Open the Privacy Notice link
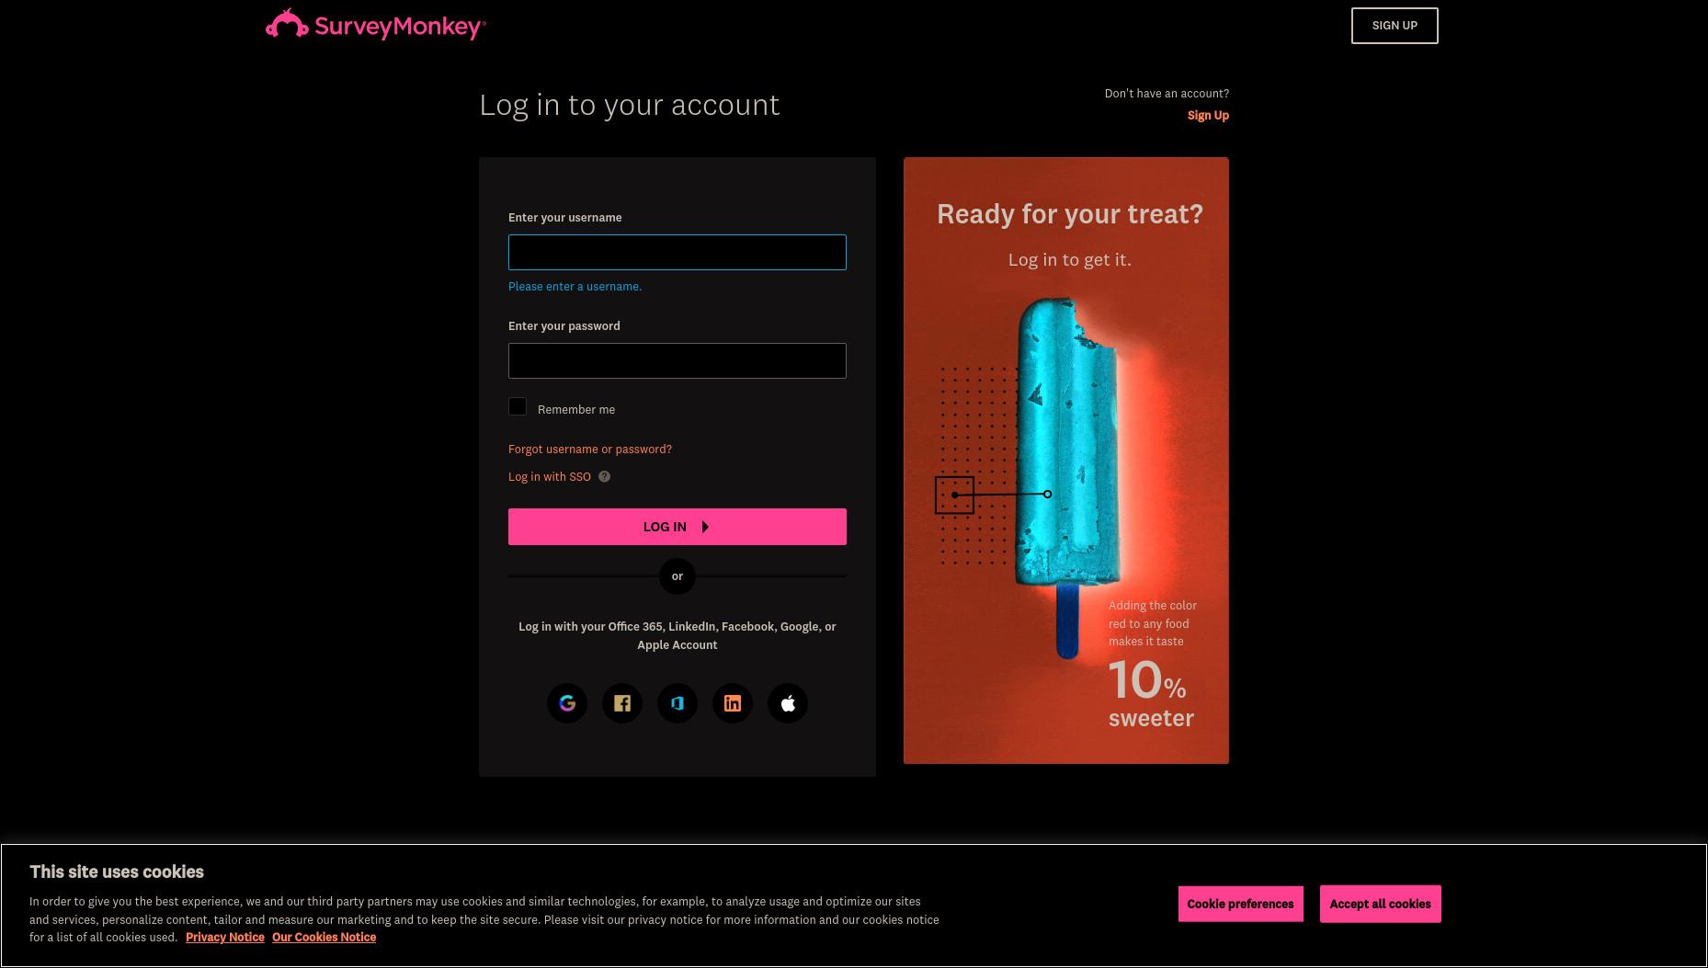Image resolution: width=1708 pixels, height=968 pixels. point(225,938)
